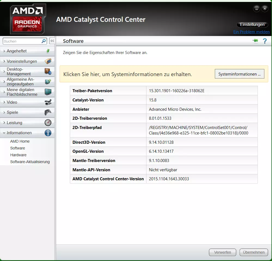Click the Direct3D-Version label

[x=89, y=142]
